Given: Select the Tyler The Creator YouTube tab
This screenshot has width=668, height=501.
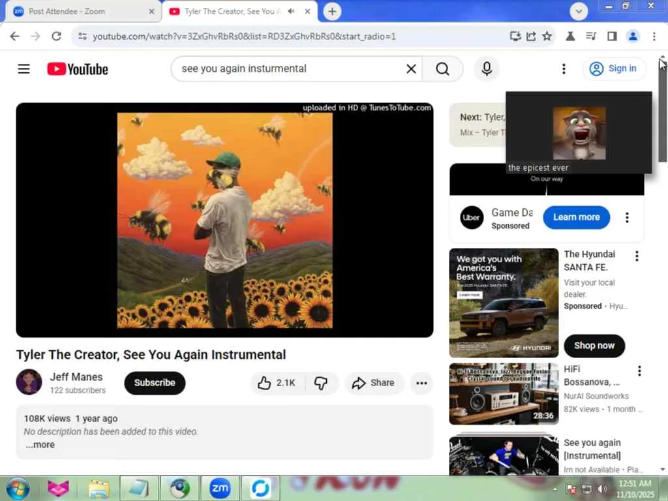Looking at the screenshot, I should point(232,12).
